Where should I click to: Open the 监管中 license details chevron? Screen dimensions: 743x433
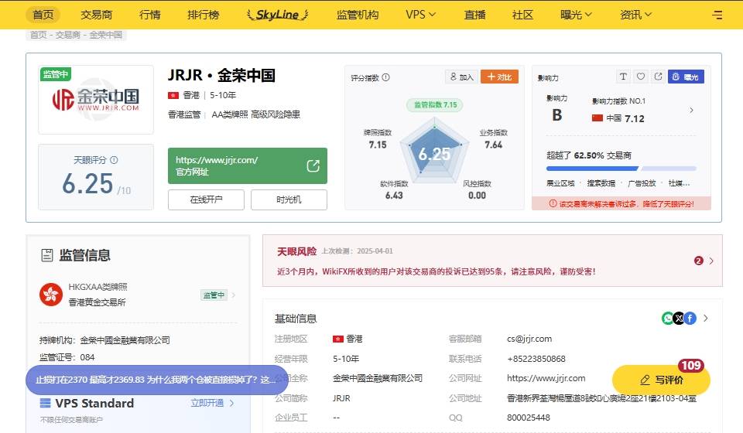click(x=233, y=295)
